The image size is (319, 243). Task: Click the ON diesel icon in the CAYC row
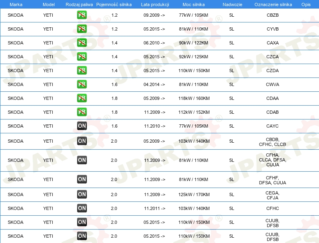pyautogui.click(x=82, y=126)
